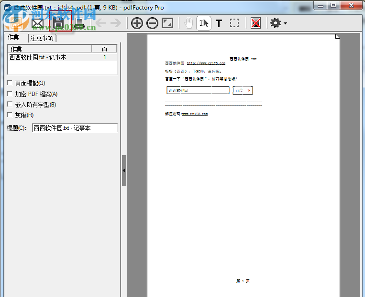
Task: Switch to the 作業 tab
Action: click(13, 38)
